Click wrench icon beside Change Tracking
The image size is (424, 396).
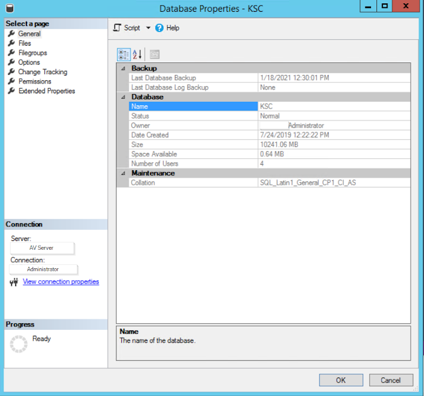11,72
